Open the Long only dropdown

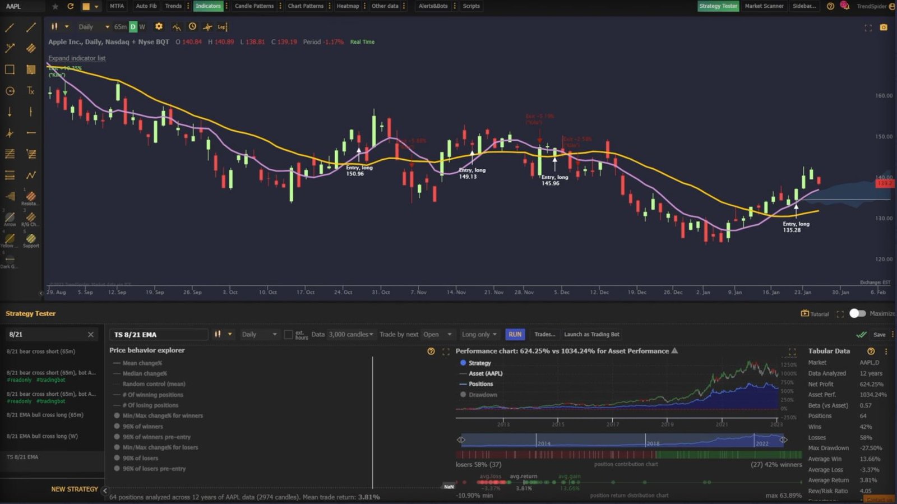click(479, 335)
